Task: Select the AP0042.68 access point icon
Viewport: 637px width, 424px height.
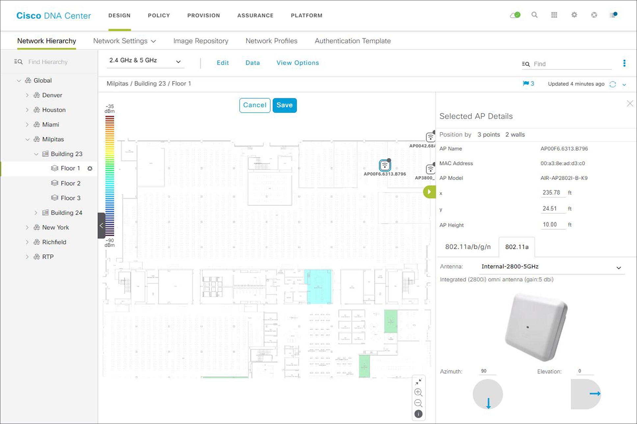Action: [431, 137]
